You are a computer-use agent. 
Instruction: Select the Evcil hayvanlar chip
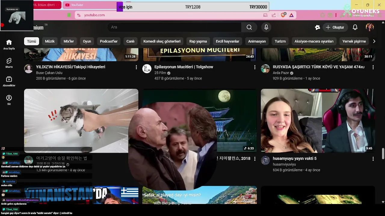click(227, 41)
